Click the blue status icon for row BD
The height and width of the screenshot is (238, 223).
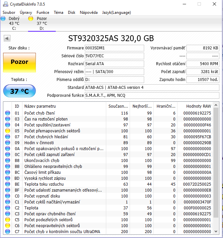click(x=8, y=178)
